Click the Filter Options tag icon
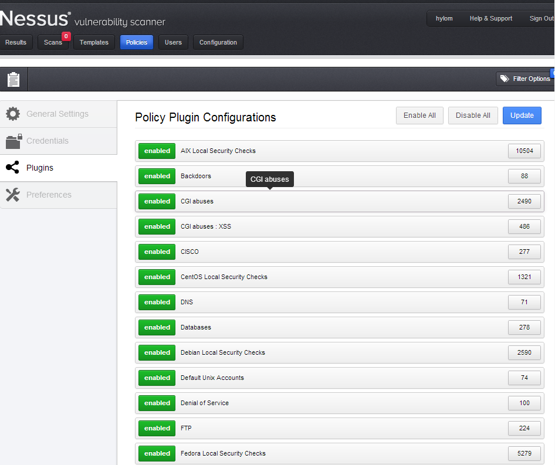The width and height of the screenshot is (555, 465). click(505, 79)
